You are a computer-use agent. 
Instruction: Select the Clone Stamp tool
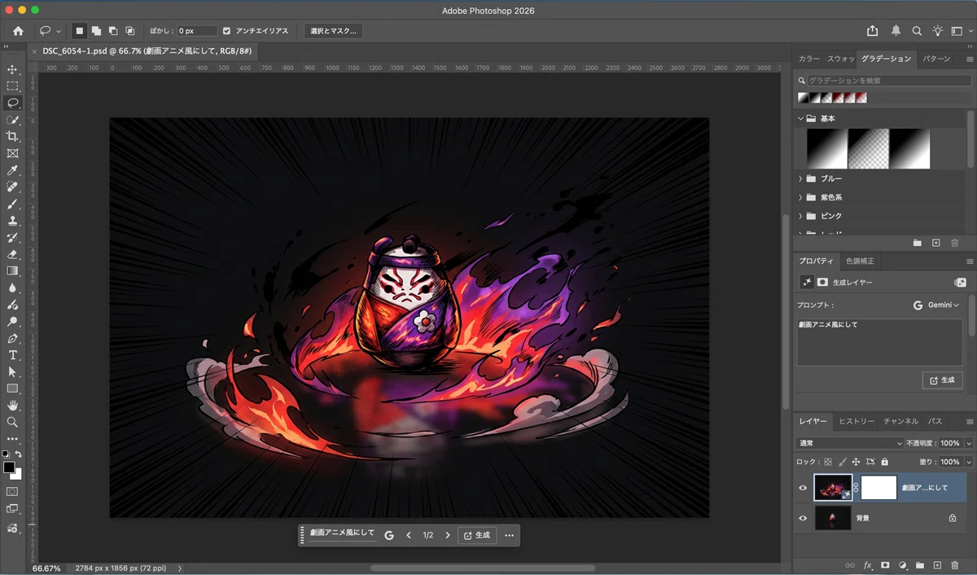point(12,220)
